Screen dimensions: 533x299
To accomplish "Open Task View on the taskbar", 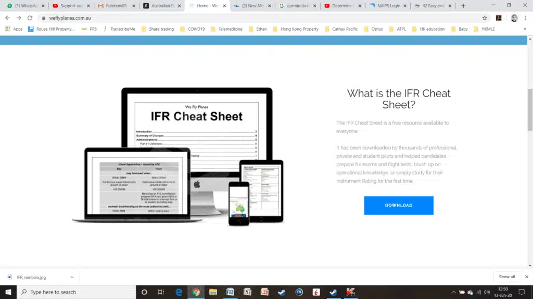I will [x=160, y=291].
